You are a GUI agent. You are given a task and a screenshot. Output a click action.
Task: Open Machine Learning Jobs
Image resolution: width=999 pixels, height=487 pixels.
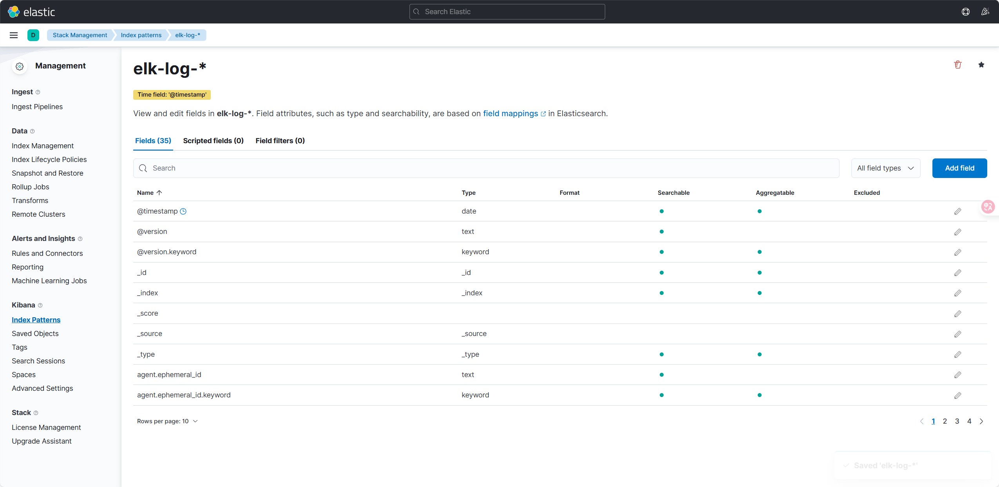click(x=49, y=281)
